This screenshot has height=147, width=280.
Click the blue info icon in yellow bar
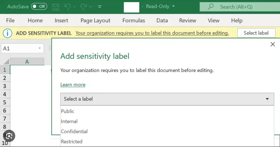pos(7,33)
